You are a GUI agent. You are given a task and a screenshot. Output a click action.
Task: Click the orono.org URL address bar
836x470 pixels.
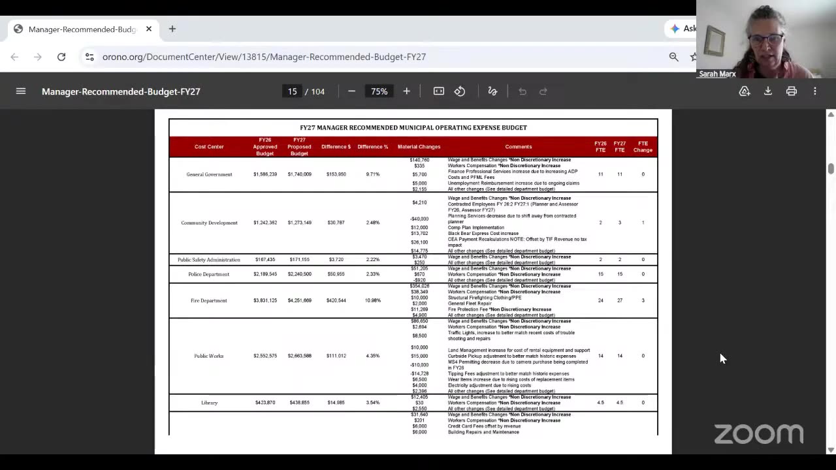pos(264,57)
